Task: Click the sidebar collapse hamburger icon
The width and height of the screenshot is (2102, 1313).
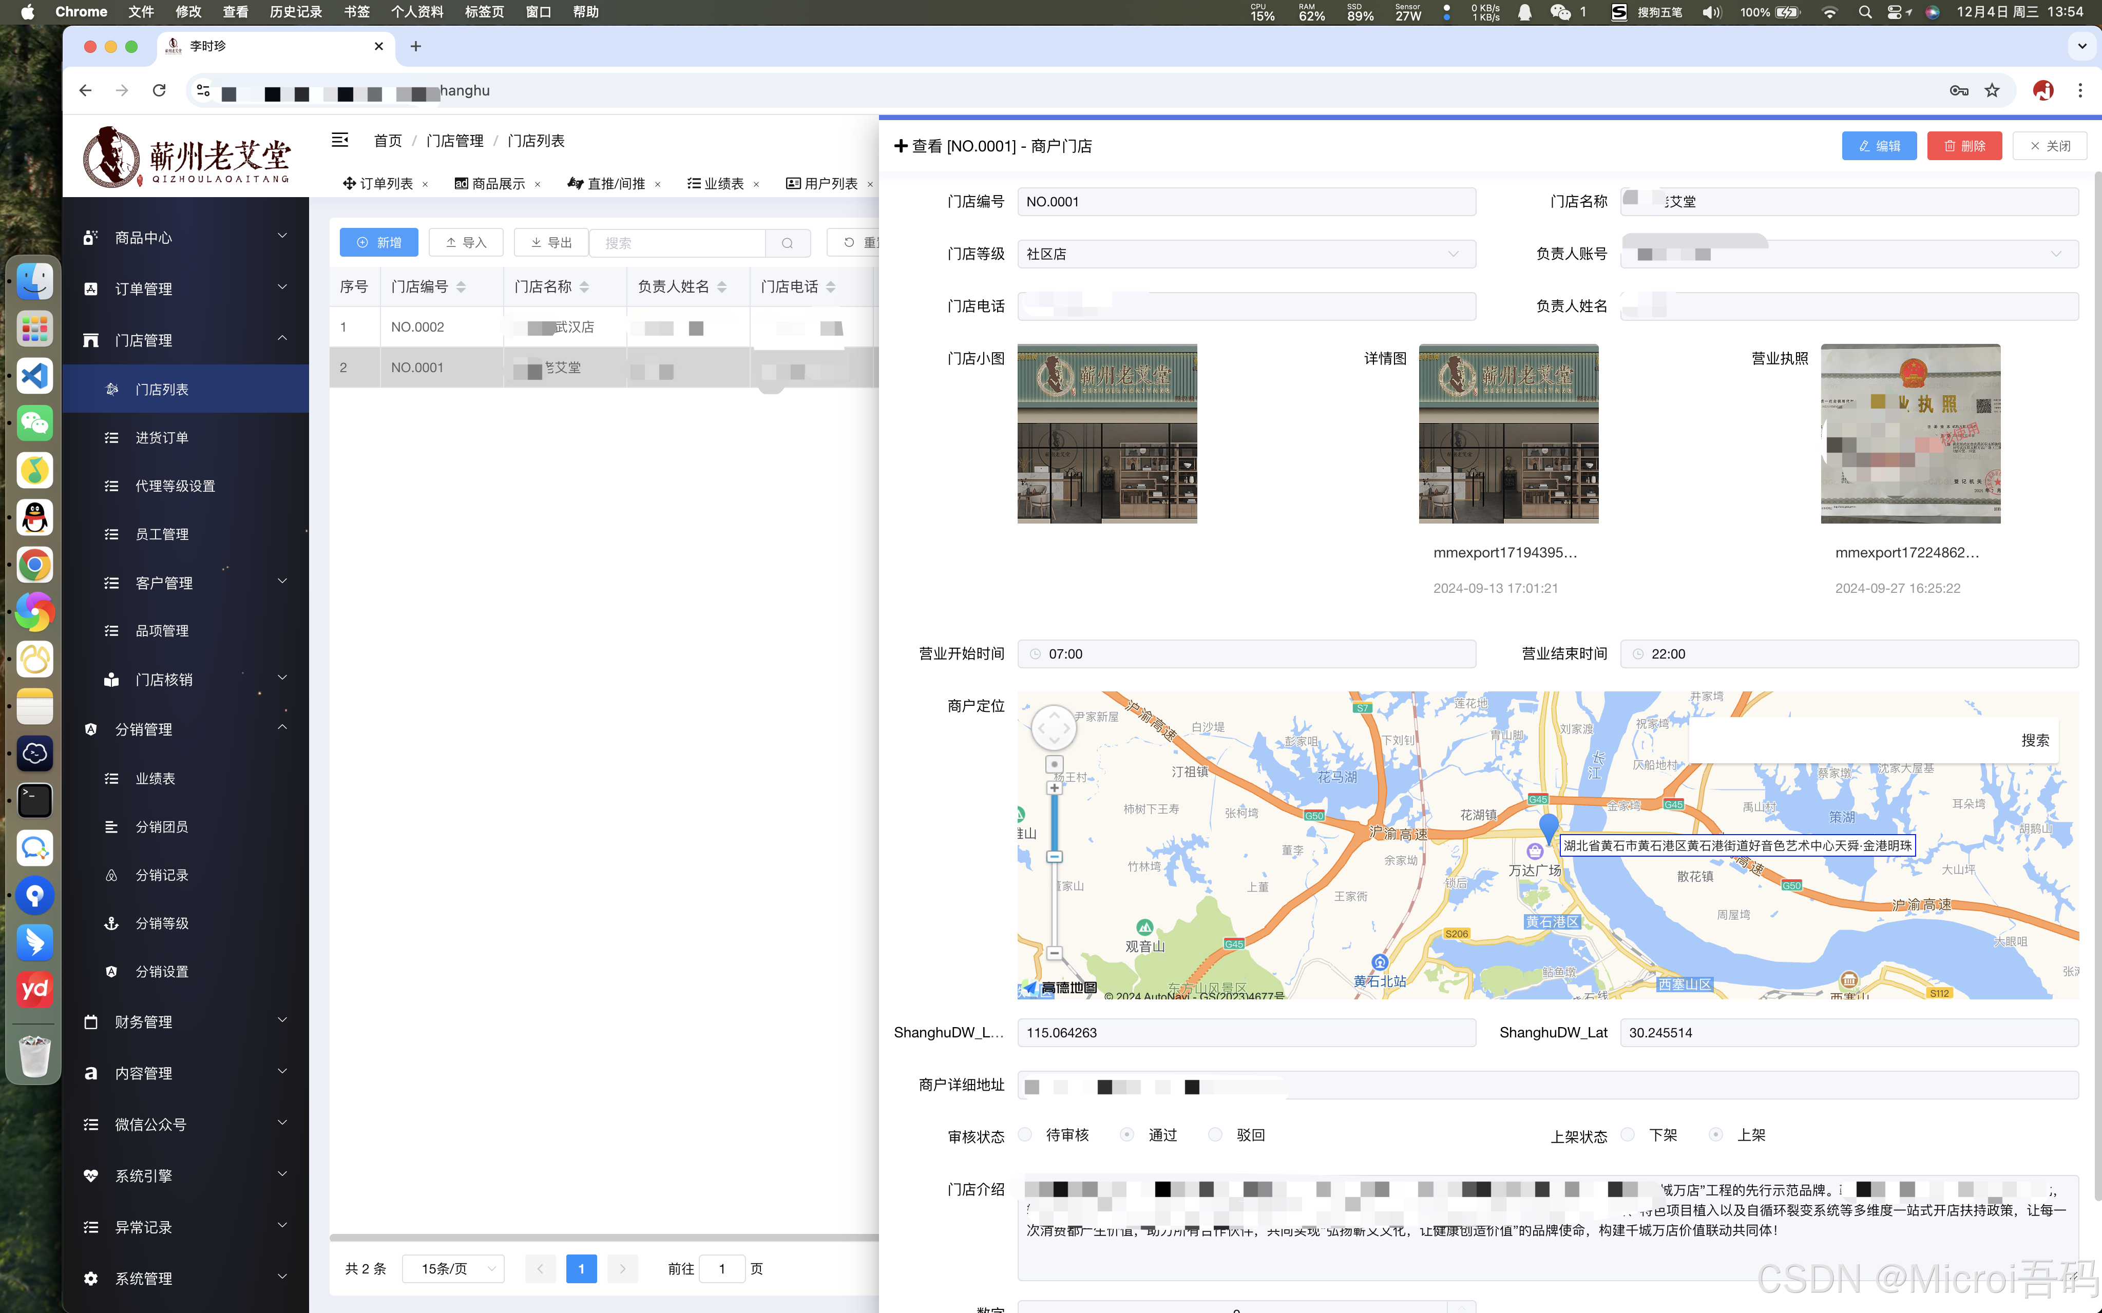Action: tap(339, 140)
